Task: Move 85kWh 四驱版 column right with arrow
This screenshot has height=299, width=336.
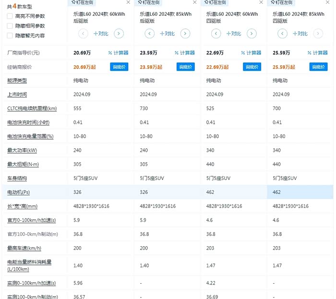Action: coord(318,34)
